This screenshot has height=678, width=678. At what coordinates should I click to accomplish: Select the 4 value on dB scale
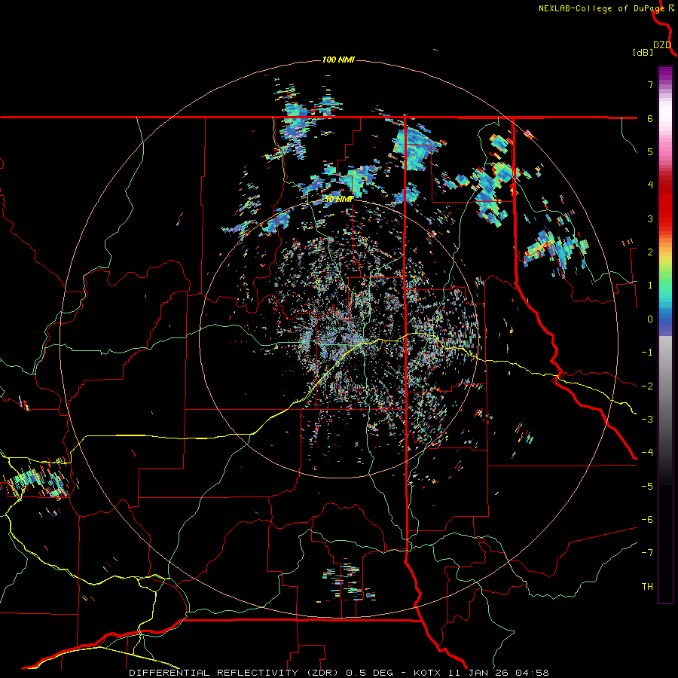pyautogui.click(x=650, y=185)
